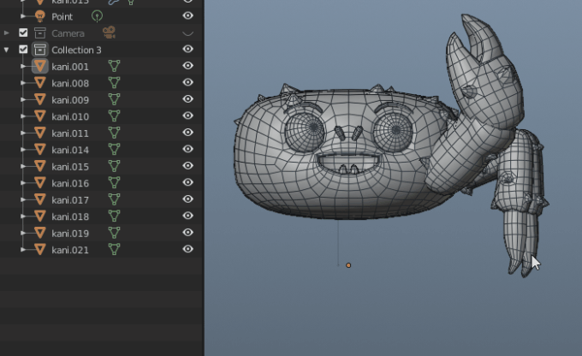Click the Camera collection box icon
582x356 pixels.
pyautogui.click(x=40, y=33)
